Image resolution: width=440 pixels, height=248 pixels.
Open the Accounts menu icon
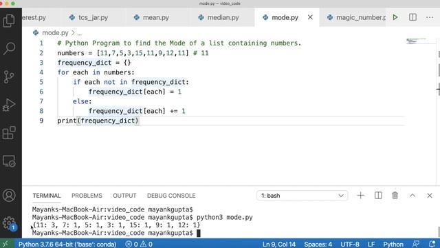(x=9, y=196)
